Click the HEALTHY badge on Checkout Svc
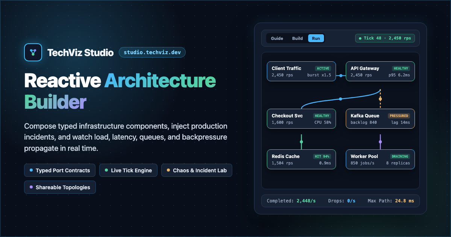Image resolution: width=451 pixels, height=237 pixels. (x=322, y=116)
